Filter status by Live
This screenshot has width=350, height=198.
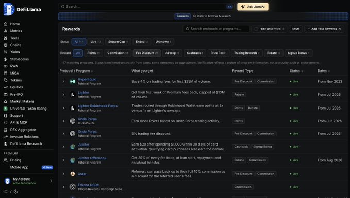95,42
